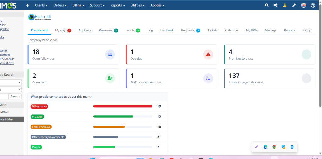322x159 pixels.
Task: Click the Promises to chase card
Action: [269, 54]
